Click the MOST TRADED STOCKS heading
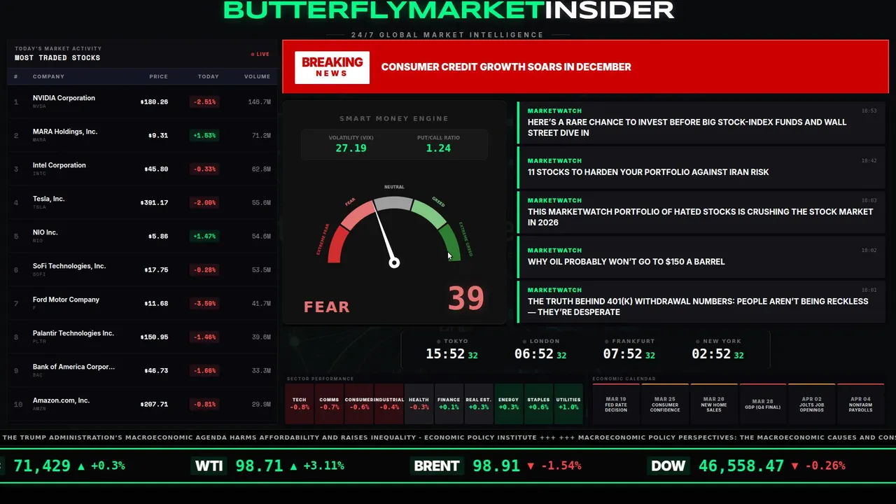The image size is (896, 504). pos(57,58)
